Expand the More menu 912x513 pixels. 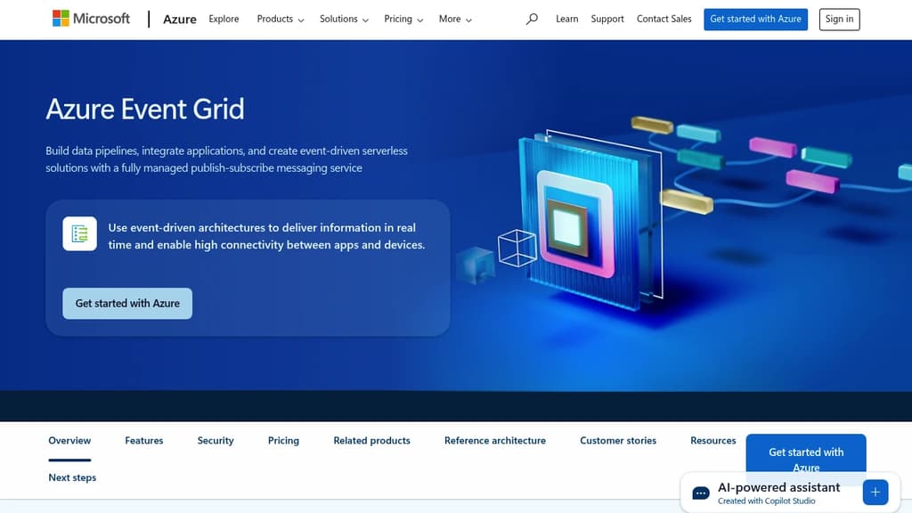455,20
